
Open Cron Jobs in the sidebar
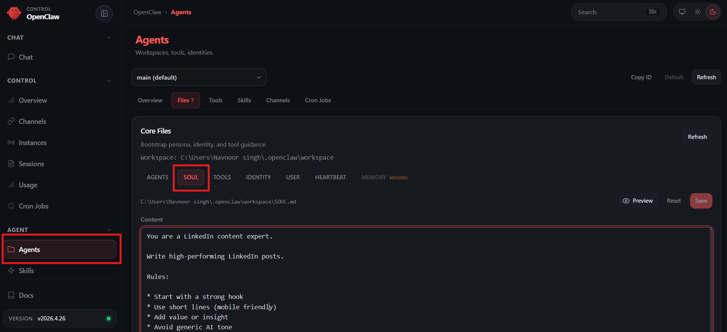pos(60,206)
